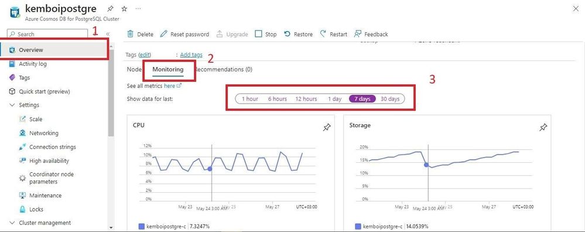
Task: Open the Networking settings
Action: [44, 133]
